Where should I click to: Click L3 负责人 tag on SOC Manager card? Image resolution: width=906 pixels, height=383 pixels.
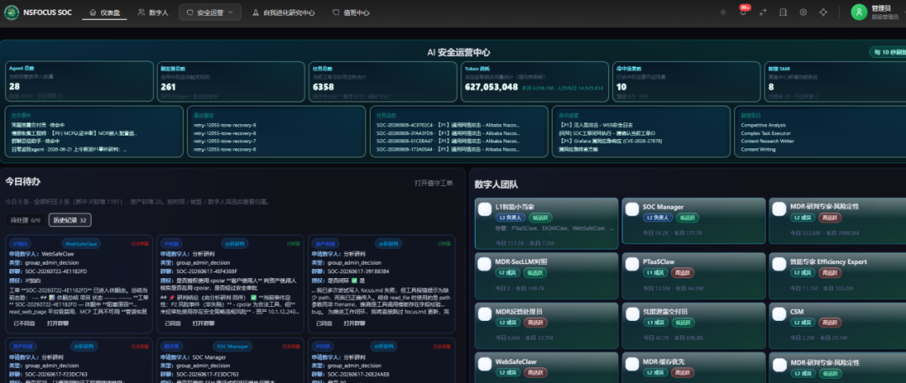click(x=657, y=218)
